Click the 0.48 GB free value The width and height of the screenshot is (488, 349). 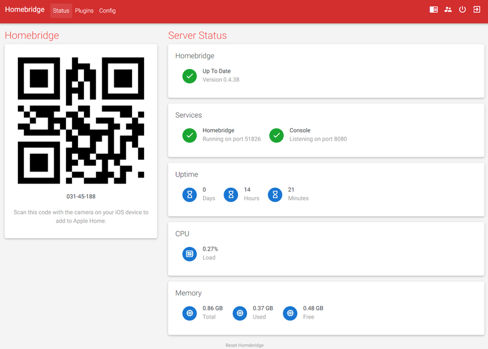coord(313,309)
